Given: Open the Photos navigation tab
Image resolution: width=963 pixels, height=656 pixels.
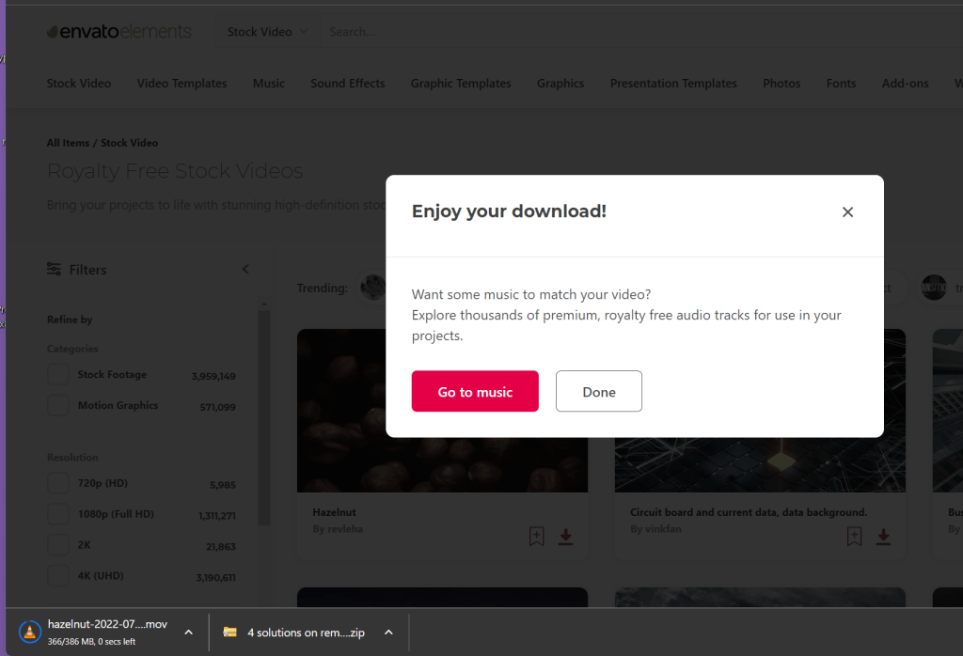Looking at the screenshot, I should point(781,84).
